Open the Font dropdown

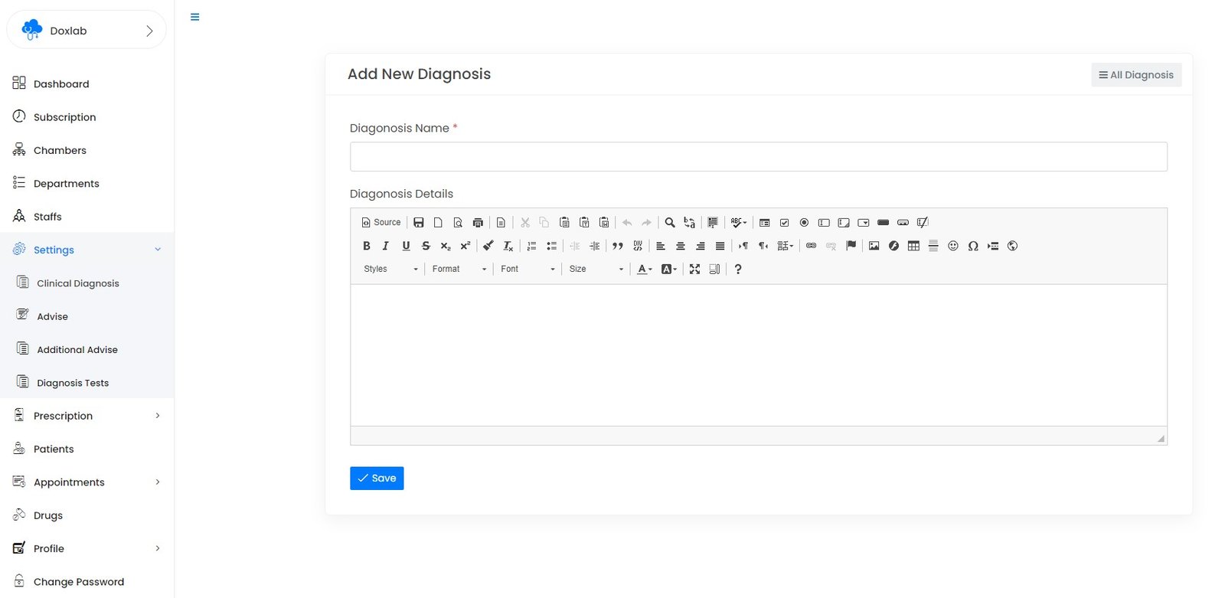click(x=528, y=269)
